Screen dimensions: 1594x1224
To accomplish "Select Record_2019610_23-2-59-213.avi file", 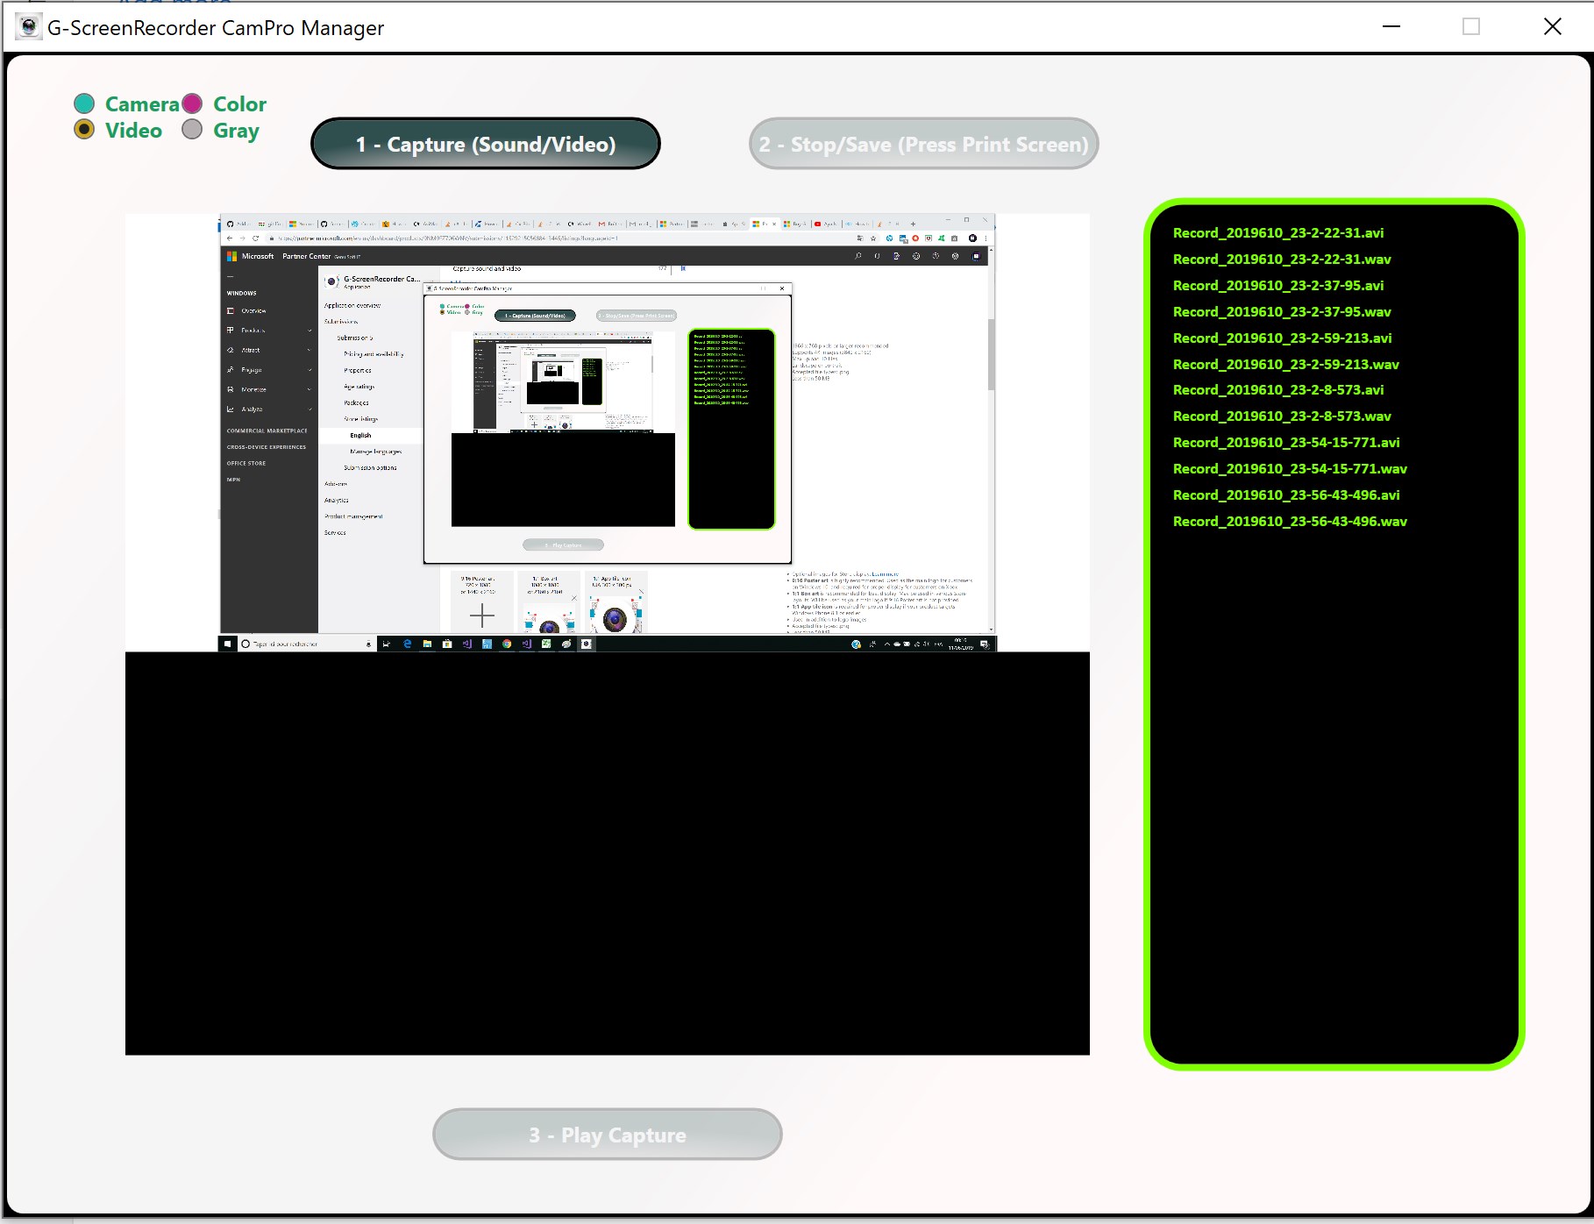I will point(1283,338).
